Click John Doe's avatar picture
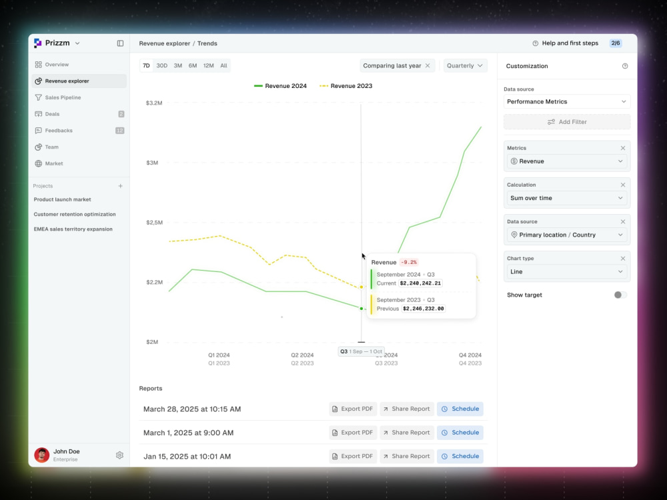The width and height of the screenshot is (667, 500). 41,455
